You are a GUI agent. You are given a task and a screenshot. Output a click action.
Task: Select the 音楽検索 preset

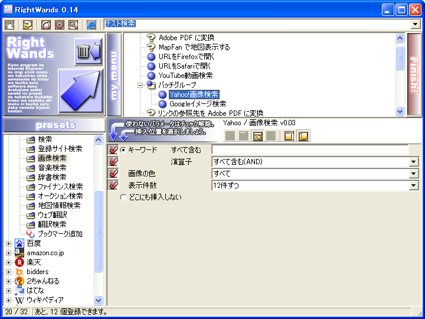coord(52,168)
